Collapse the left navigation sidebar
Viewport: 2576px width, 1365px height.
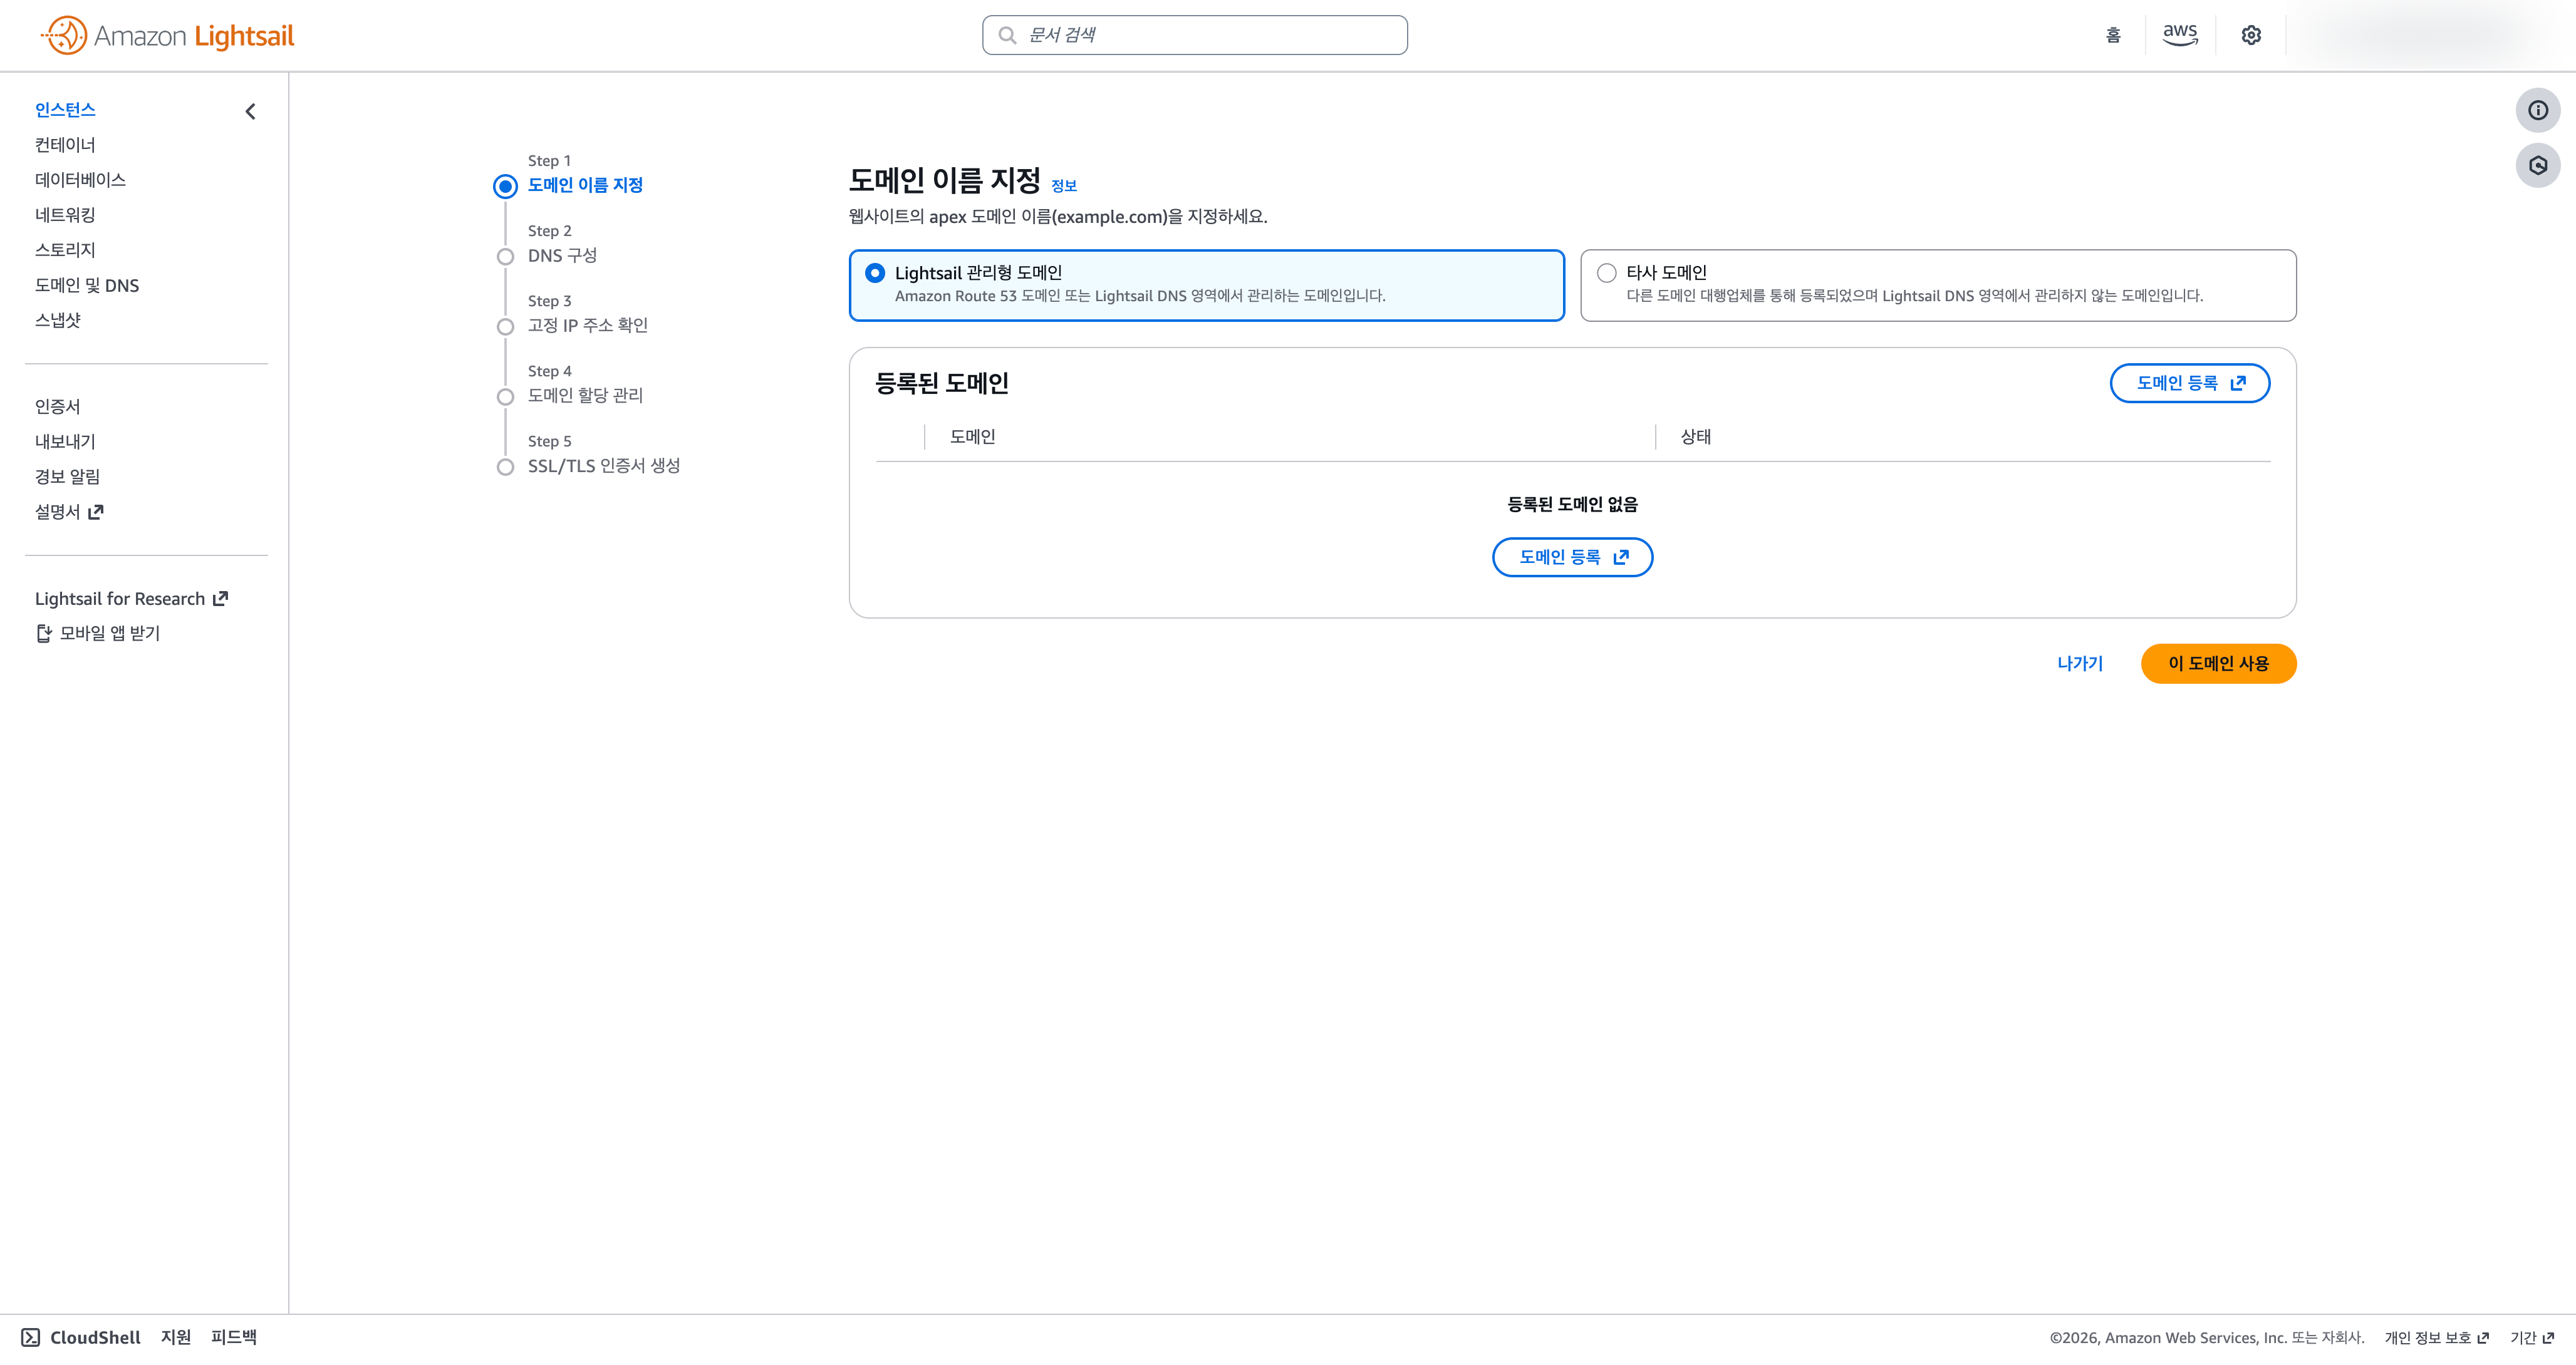click(x=250, y=111)
